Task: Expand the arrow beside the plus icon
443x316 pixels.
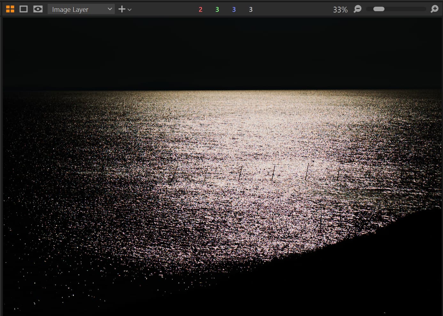Action: point(129,10)
